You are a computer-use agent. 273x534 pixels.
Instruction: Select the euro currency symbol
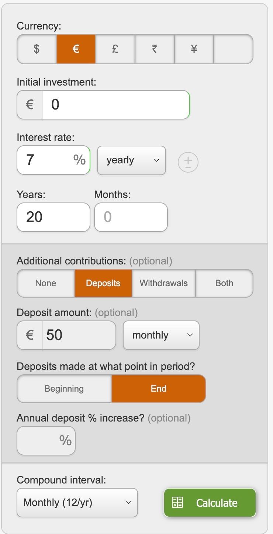coord(76,49)
